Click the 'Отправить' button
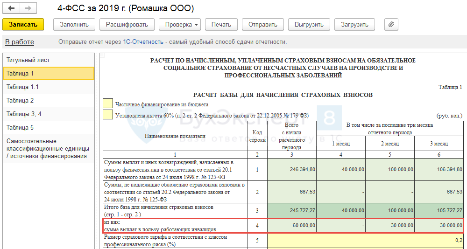This screenshot has width=467, height=249. (263, 24)
